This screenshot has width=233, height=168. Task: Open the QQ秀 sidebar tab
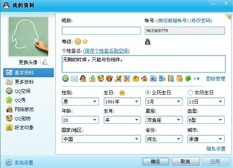click(x=29, y=100)
